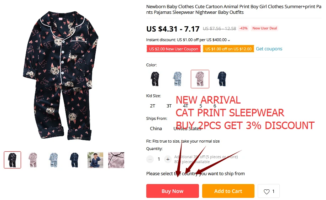This screenshot has height=200, width=326.
Task: Select the black pajama color swatch
Action: pos(155,79)
